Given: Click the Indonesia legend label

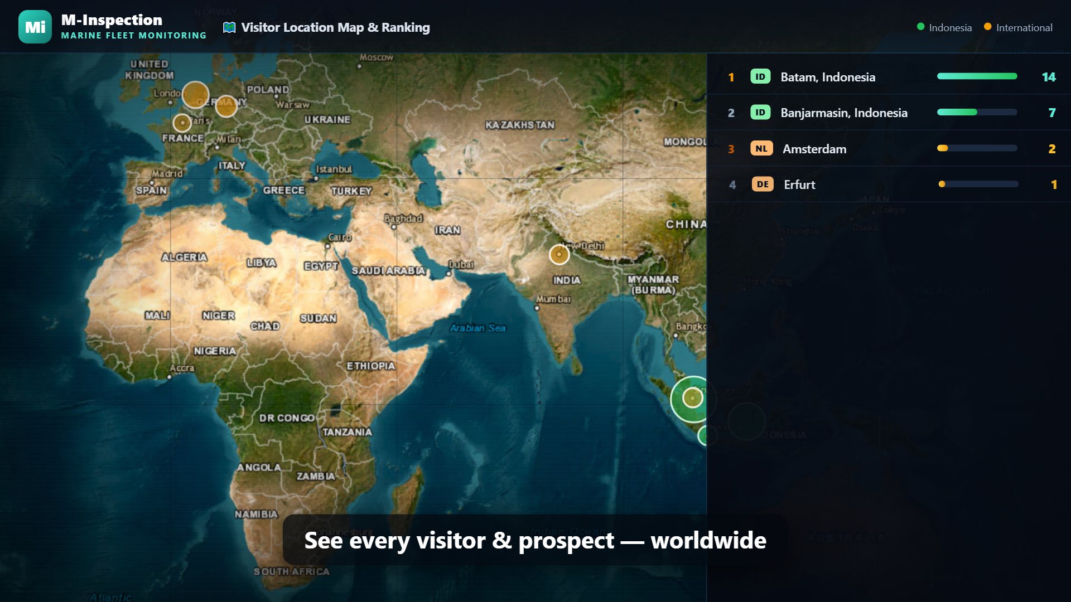Looking at the screenshot, I should pyautogui.click(x=950, y=27).
